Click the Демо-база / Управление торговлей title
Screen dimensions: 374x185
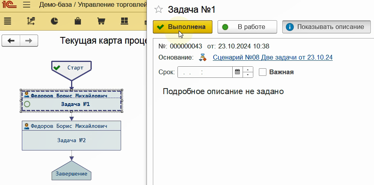click(x=93, y=5)
